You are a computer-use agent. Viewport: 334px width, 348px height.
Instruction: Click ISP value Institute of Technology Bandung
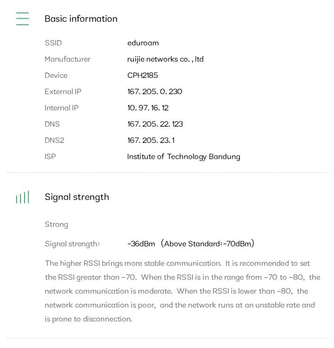(183, 156)
